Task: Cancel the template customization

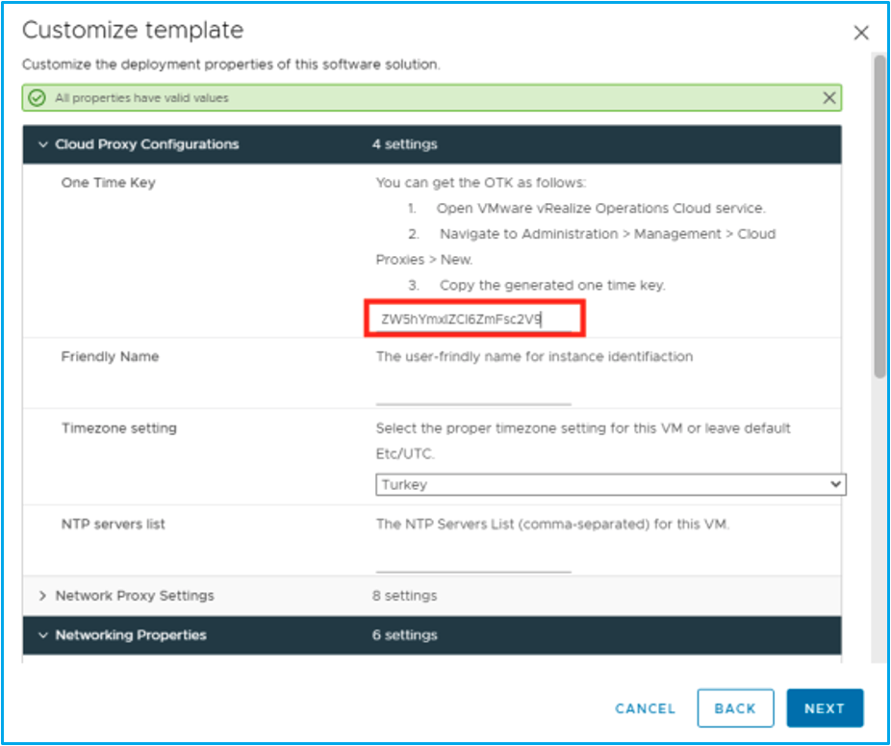Action: click(x=645, y=708)
